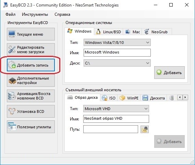Open the Установка BCD section

[31, 111]
